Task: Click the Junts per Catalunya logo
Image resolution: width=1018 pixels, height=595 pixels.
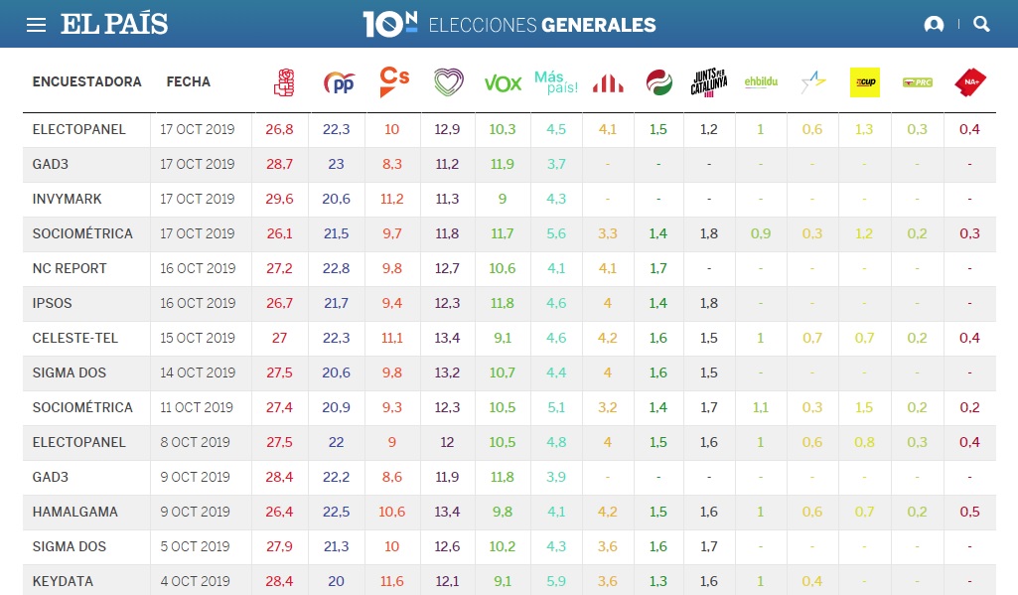Action: click(709, 82)
